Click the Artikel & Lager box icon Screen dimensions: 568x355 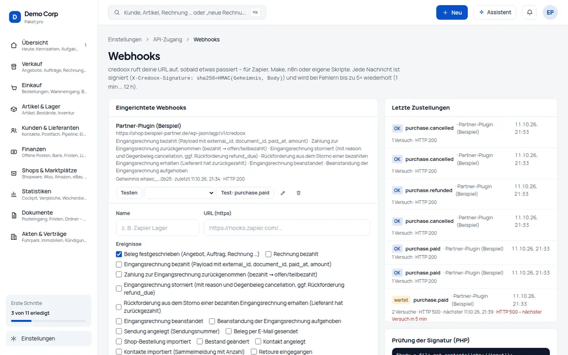14,109
